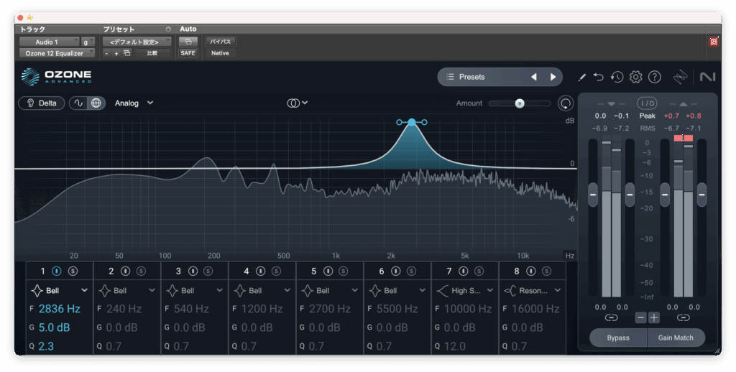Screen dimensions: 736x372
Task: Go to the next preset arrow
Action: tap(553, 77)
